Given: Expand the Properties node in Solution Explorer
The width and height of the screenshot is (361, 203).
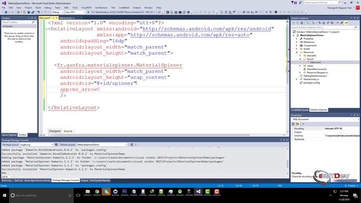Looking at the screenshot, I should pos(297,39).
